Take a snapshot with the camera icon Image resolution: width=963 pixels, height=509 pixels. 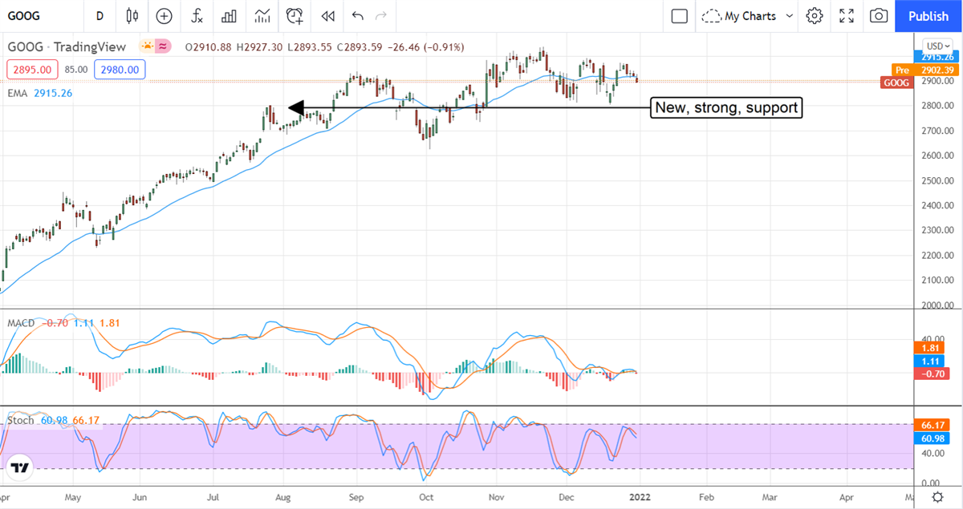[879, 15]
